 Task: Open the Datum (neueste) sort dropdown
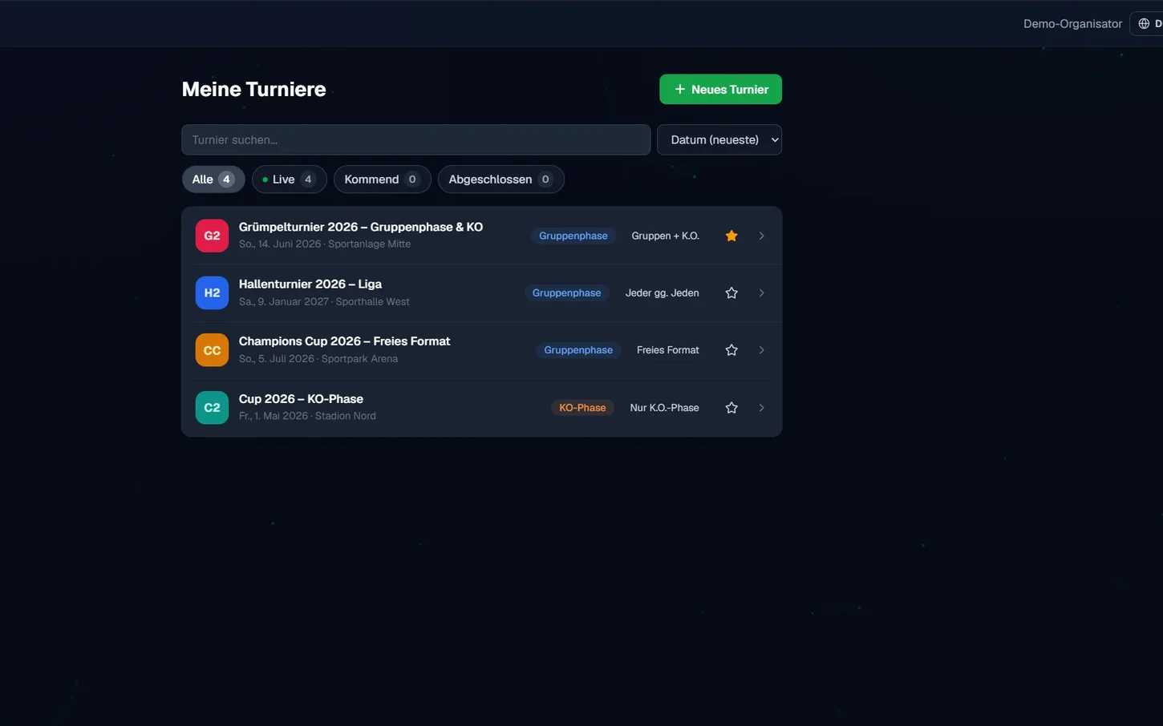(719, 139)
